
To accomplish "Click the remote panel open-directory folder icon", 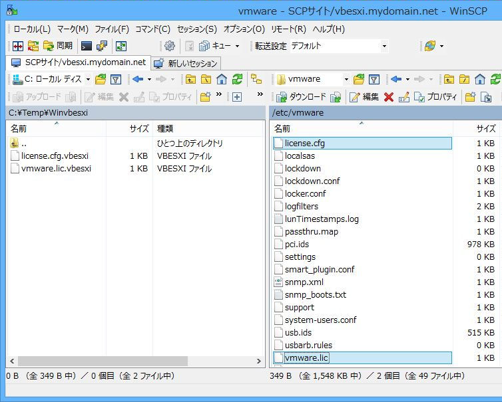I will click(359, 79).
